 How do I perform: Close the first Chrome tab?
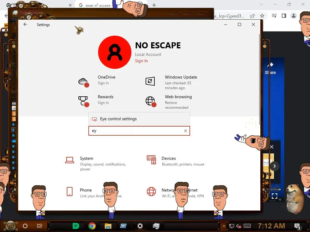point(70,5)
